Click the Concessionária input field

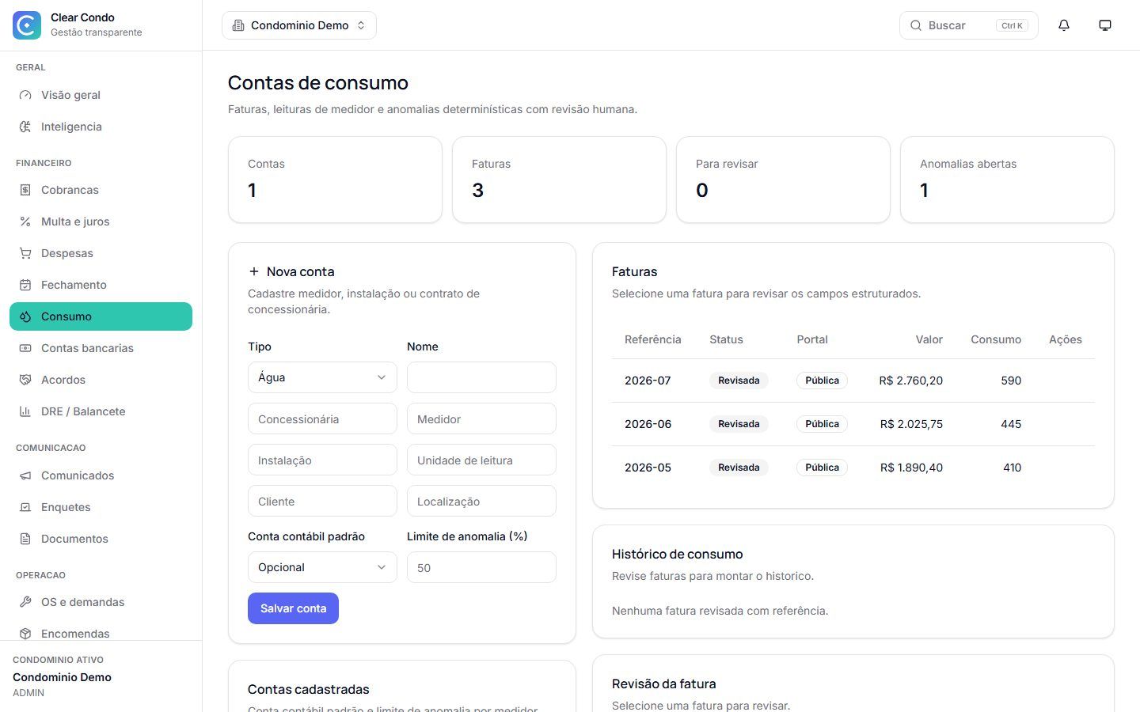point(322,418)
